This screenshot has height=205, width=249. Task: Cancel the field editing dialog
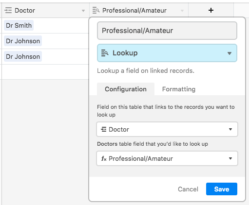click(188, 189)
